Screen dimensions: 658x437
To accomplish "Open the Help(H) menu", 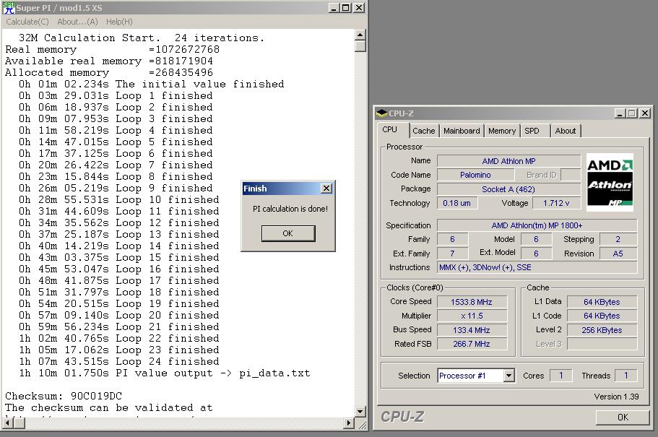I will click(119, 22).
